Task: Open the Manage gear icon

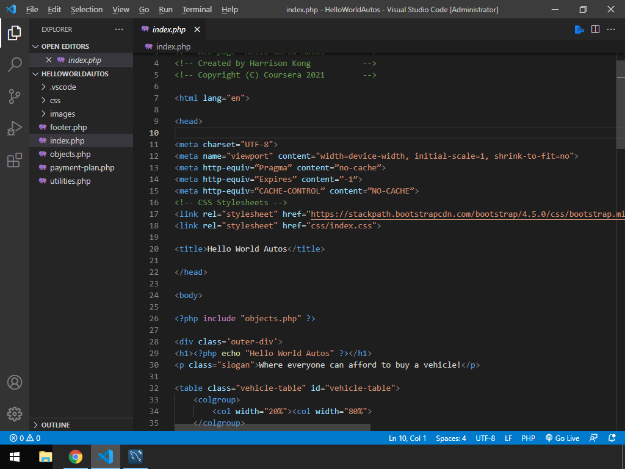Action: (x=15, y=413)
